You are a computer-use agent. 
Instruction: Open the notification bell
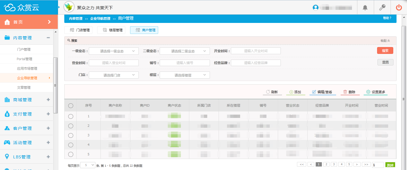coord(365,8)
